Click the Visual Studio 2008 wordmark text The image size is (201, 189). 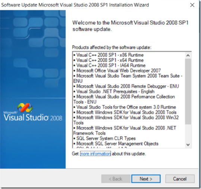[33, 117]
